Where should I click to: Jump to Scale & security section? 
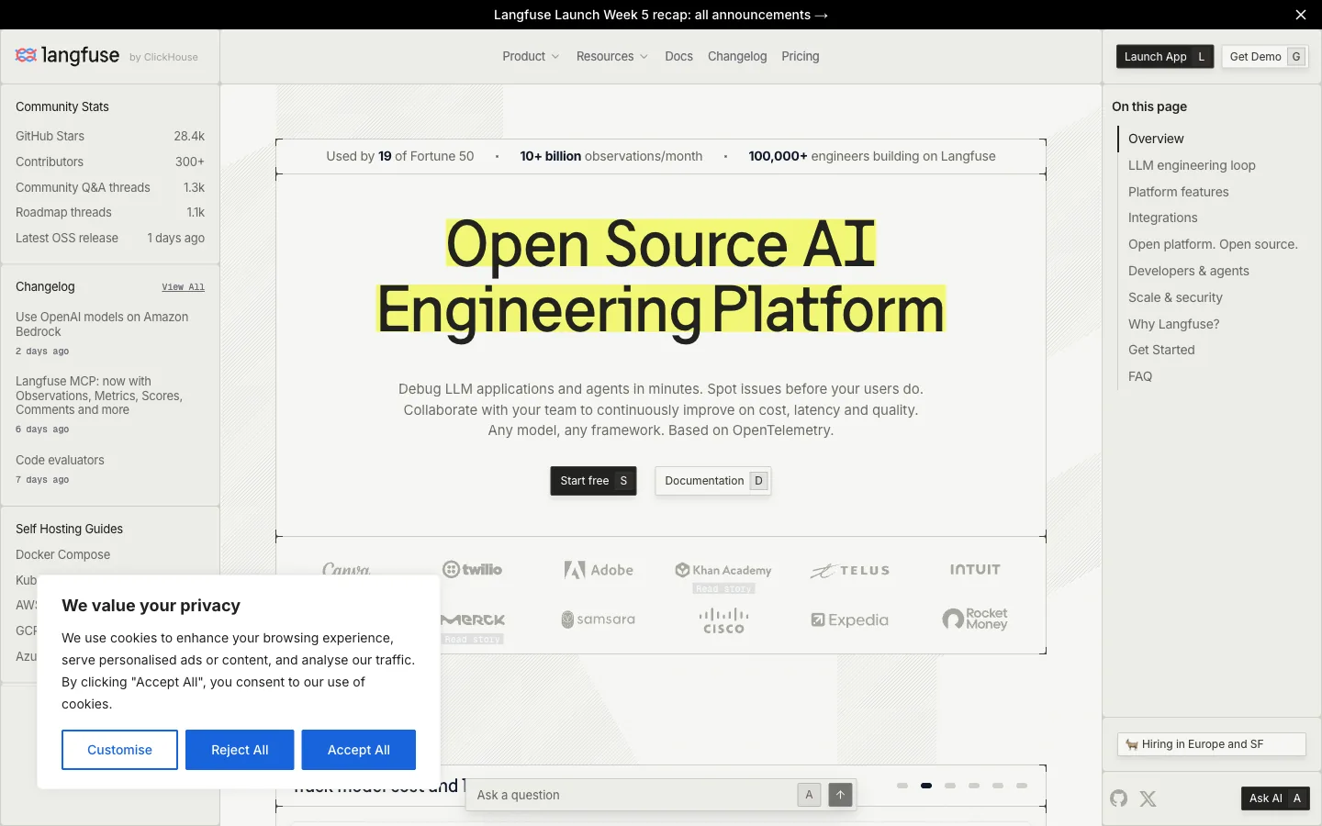(1175, 297)
